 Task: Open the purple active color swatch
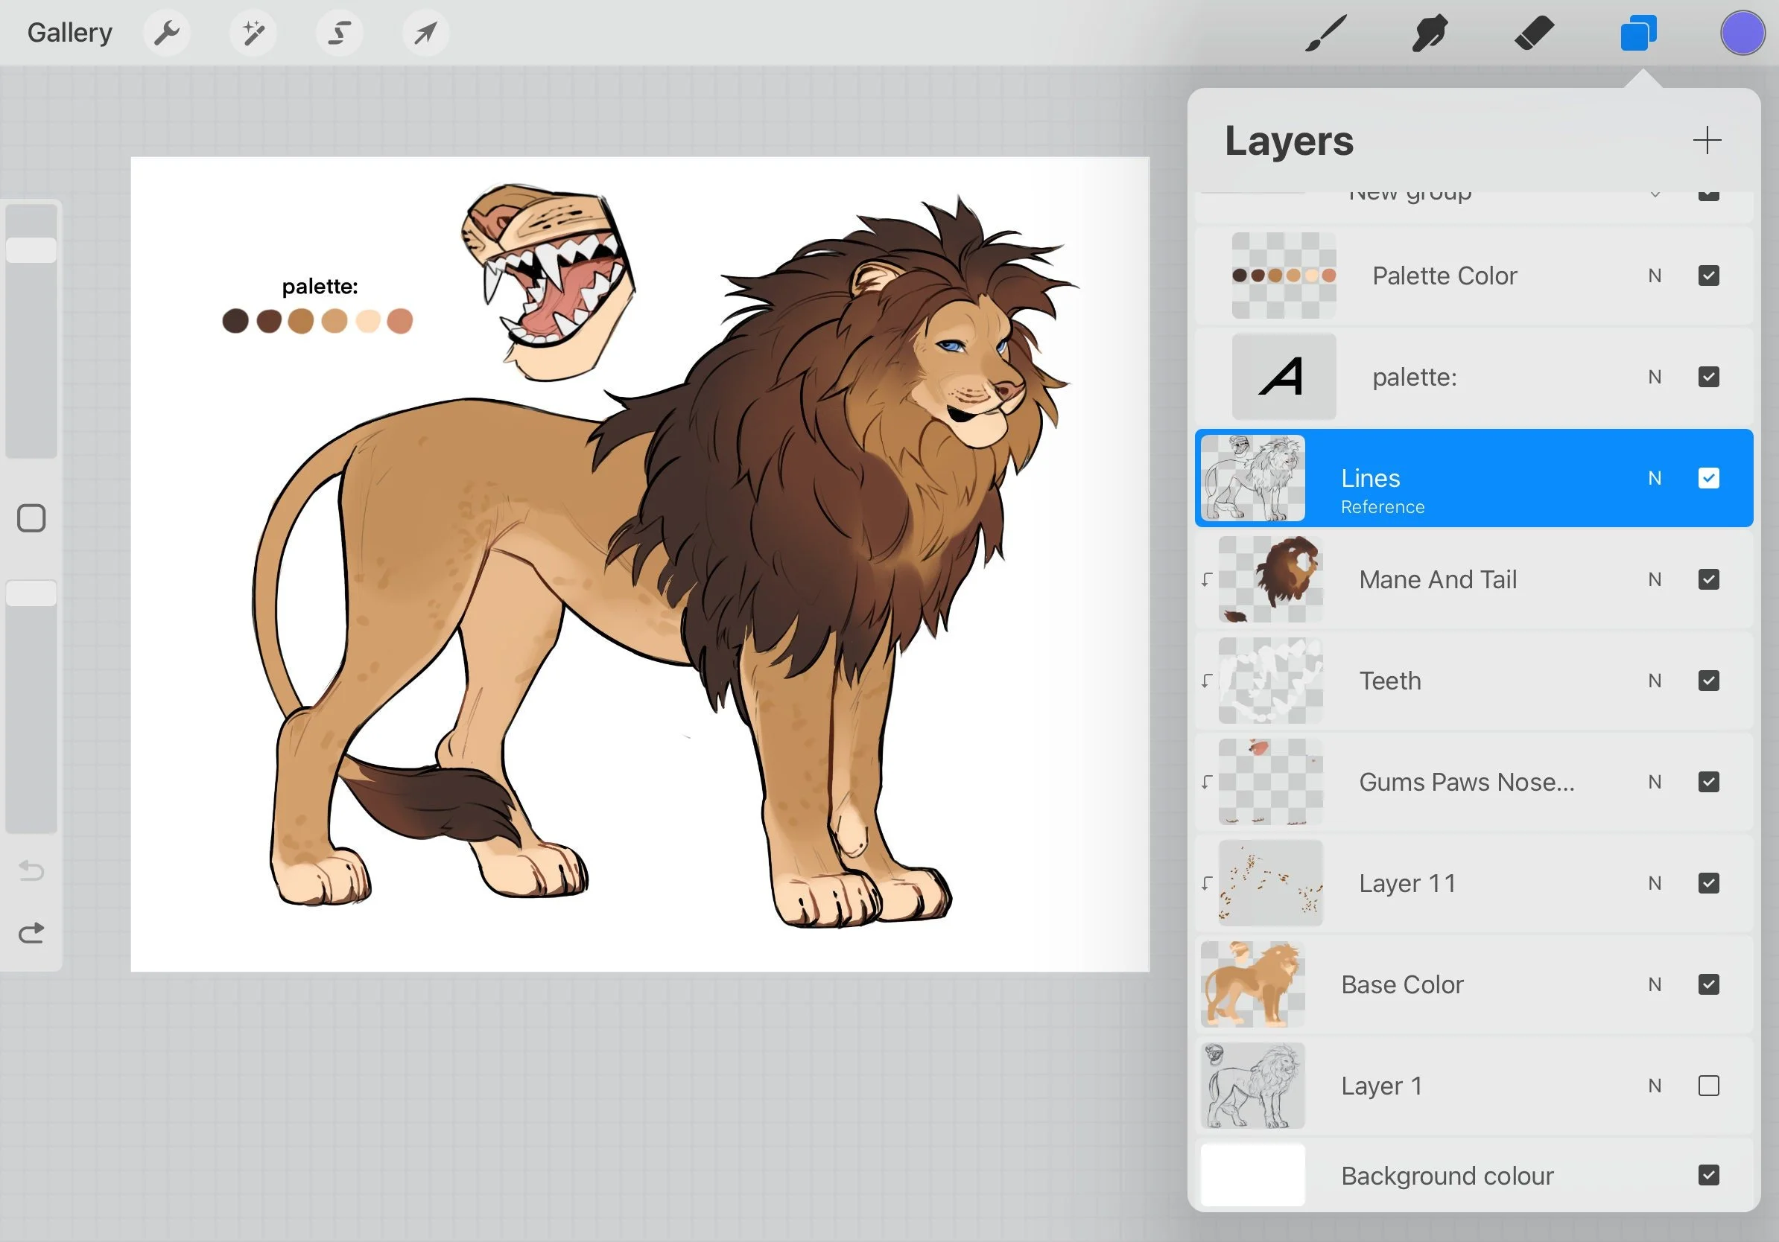pos(1742,34)
